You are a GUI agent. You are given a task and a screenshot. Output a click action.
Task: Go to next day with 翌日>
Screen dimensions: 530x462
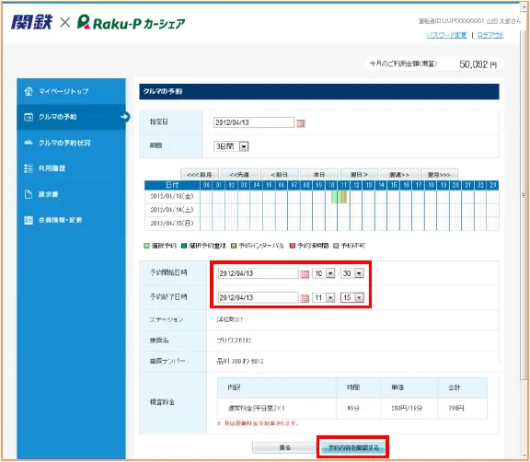[x=359, y=174]
